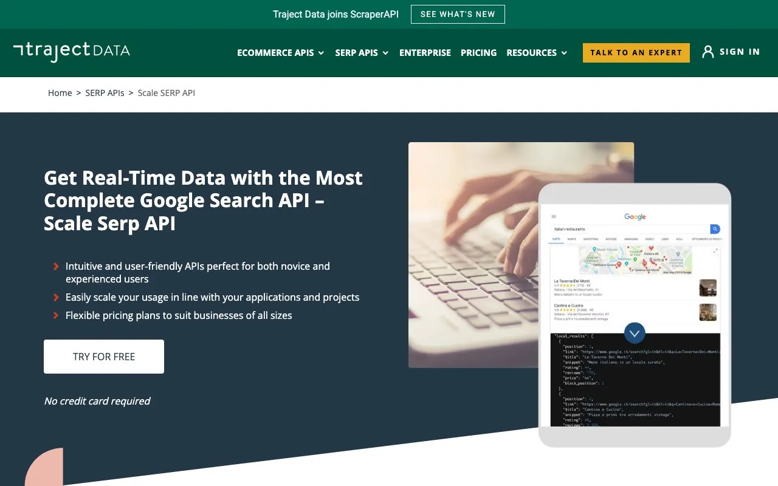Click the See What's New button
Image resolution: width=778 pixels, height=486 pixels.
pos(458,14)
